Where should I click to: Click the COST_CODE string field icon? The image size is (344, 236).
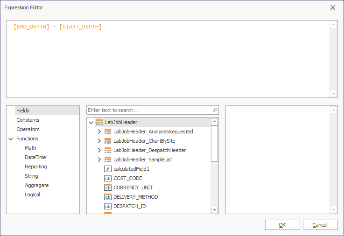click(x=108, y=178)
